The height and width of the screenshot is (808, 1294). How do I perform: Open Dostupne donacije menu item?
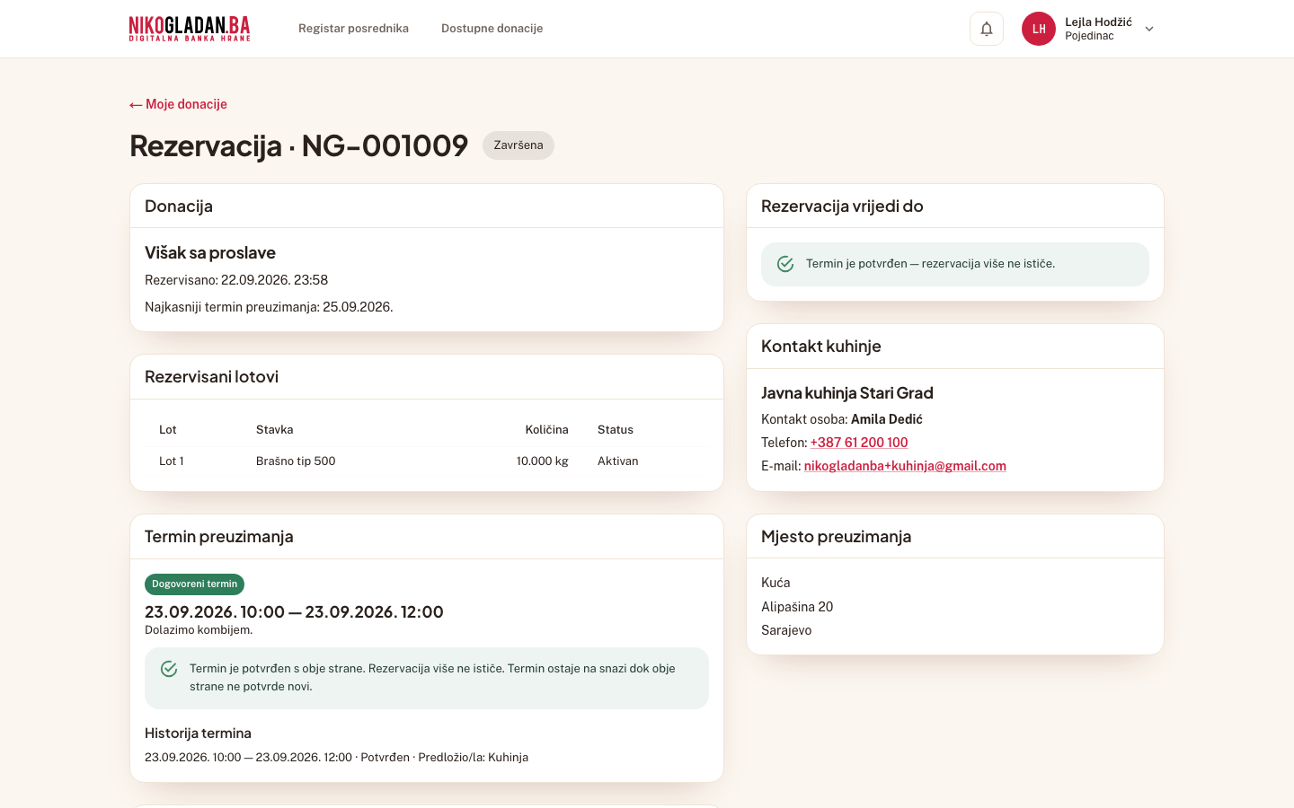point(492,29)
